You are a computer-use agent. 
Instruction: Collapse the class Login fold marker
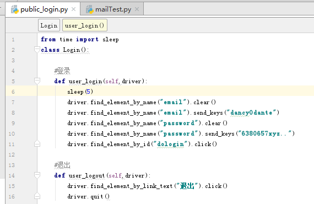pyautogui.click(x=37, y=50)
